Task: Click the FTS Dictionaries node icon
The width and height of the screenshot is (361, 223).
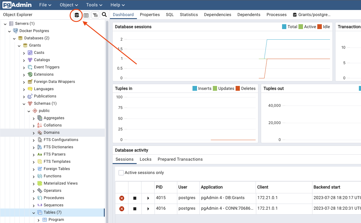Action: pyautogui.click(x=39, y=147)
